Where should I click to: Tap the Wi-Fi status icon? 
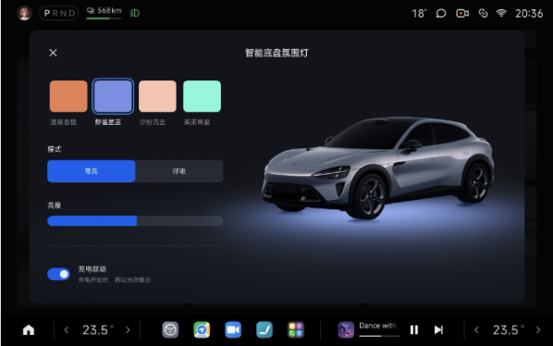(501, 13)
